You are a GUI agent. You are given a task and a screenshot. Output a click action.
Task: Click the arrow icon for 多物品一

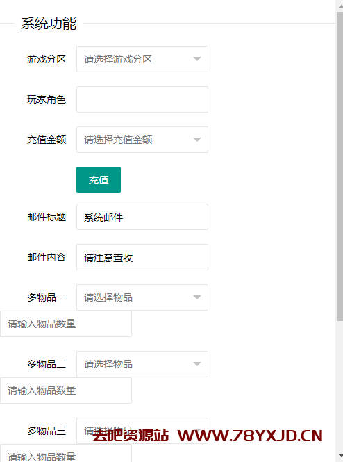click(x=197, y=297)
